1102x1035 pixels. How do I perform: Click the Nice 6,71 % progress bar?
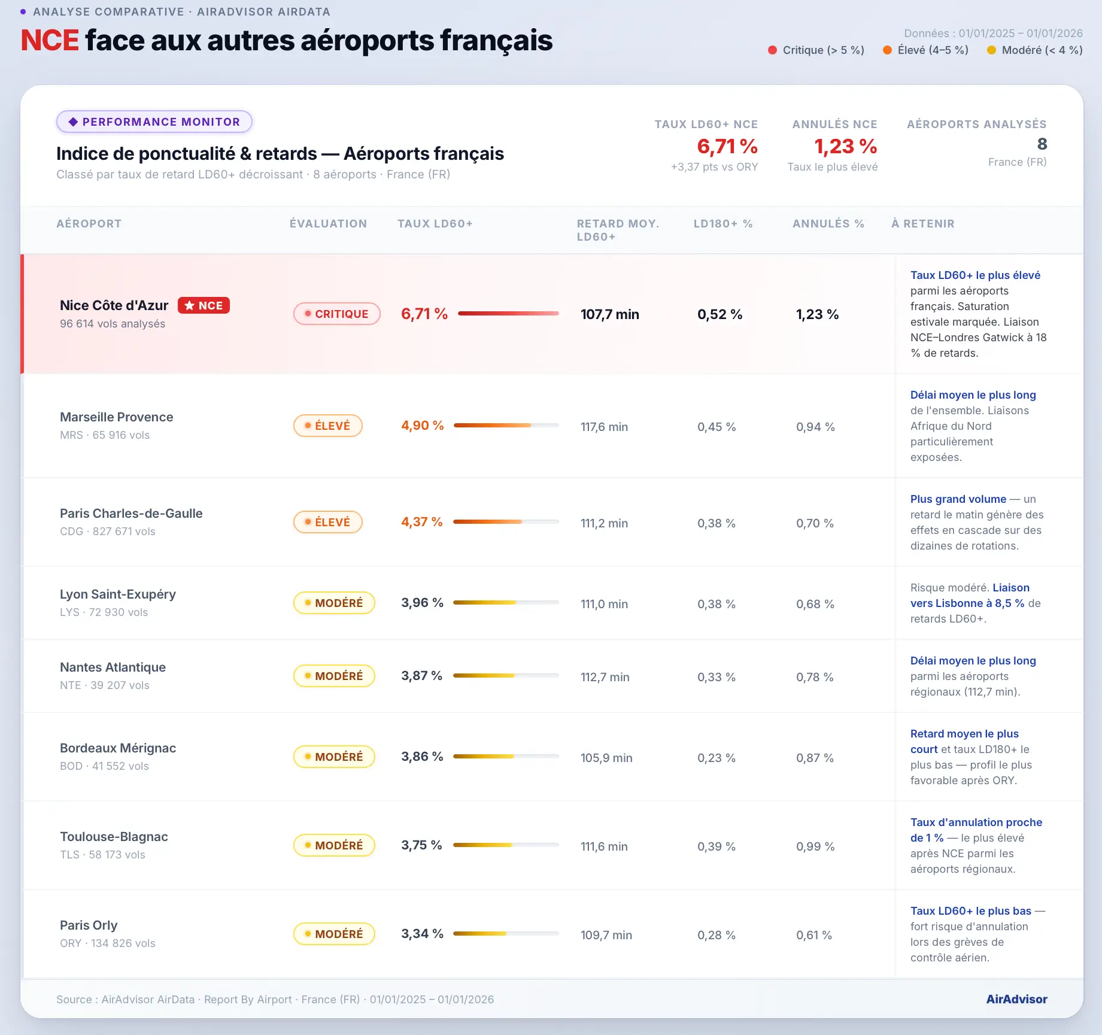click(x=508, y=313)
